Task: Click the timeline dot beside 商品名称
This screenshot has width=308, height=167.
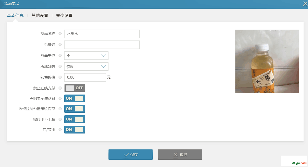Action: click(x=60, y=34)
